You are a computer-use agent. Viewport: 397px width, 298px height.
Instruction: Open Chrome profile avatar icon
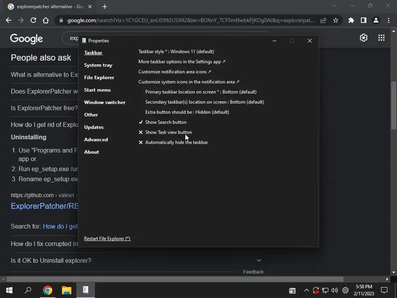(x=376, y=20)
